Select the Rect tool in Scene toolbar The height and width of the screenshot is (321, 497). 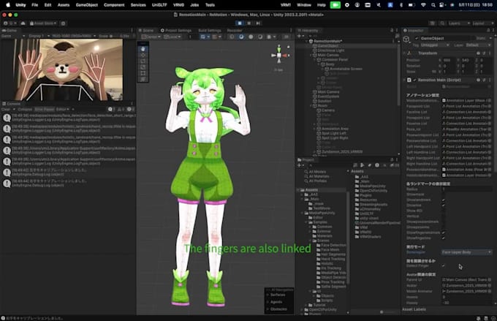click(143, 73)
